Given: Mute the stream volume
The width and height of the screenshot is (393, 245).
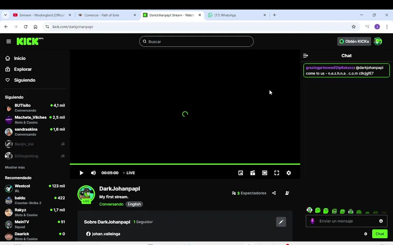Looking at the screenshot, I should coord(93,173).
